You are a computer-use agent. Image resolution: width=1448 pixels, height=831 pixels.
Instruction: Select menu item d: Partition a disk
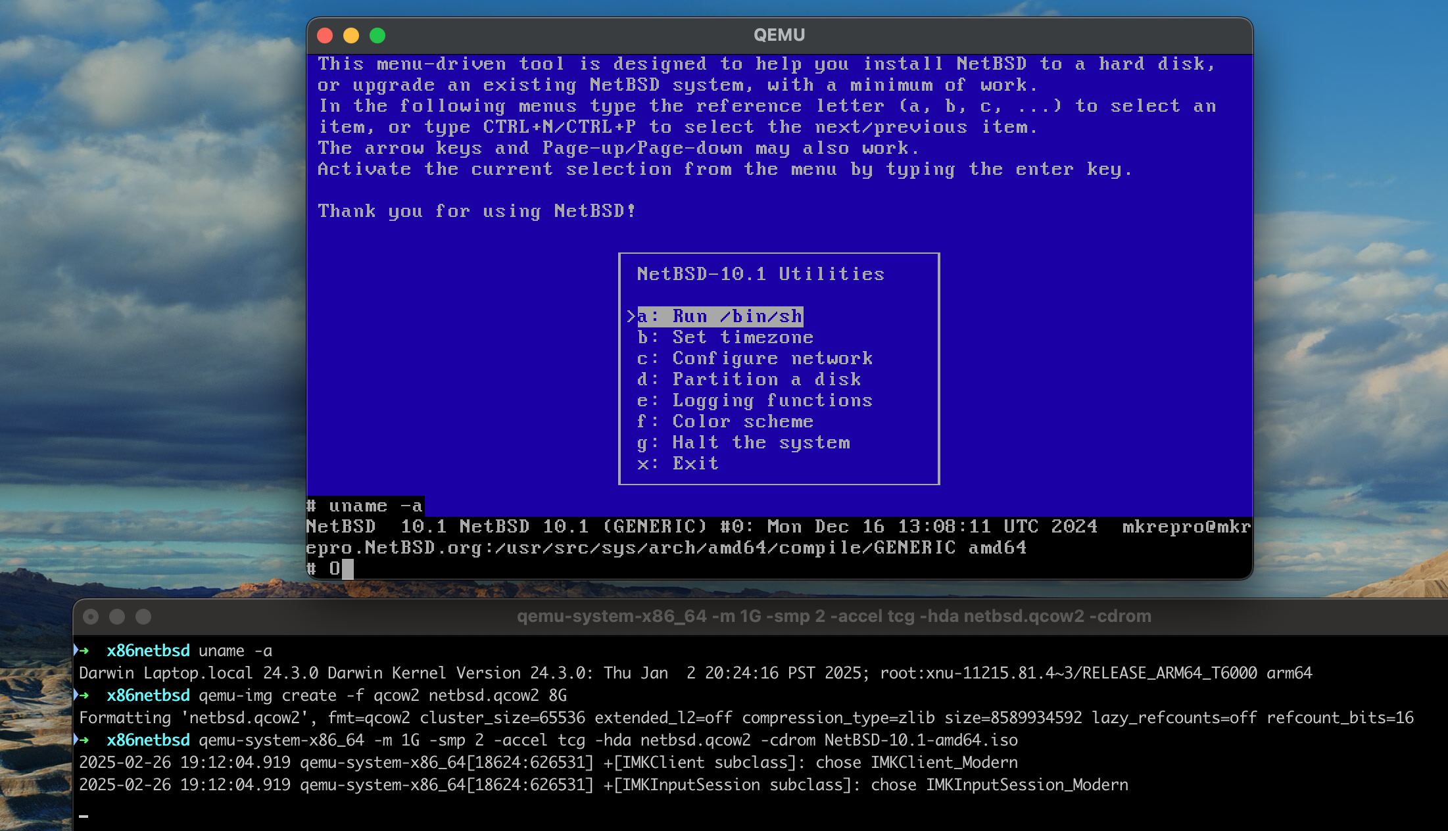(x=749, y=379)
